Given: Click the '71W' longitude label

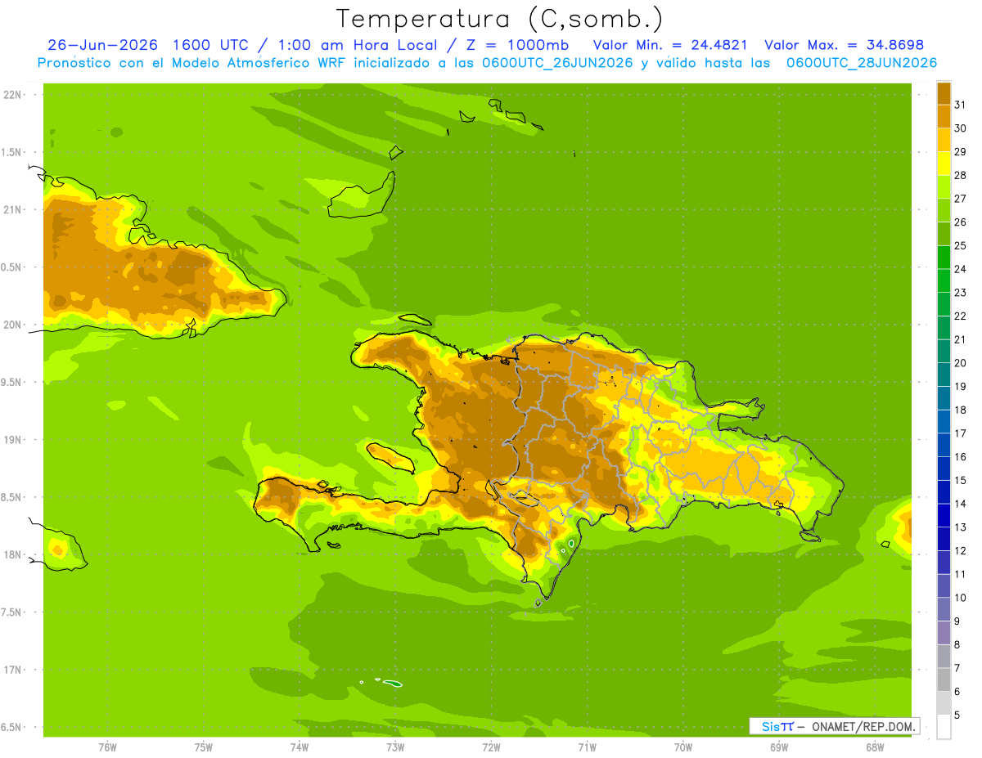Looking at the screenshot, I should [x=587, y=747].
